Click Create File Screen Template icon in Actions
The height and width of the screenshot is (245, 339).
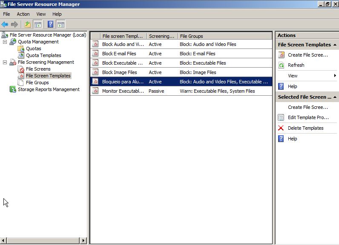(281, 55)
